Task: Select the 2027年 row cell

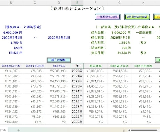Action: point(77,107)
